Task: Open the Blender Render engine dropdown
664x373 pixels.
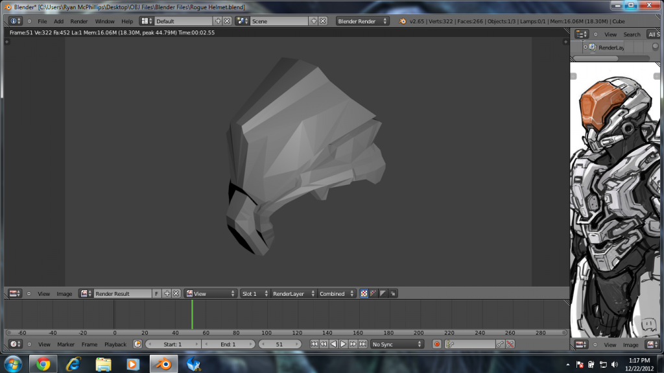Action: tap(362, 21)
